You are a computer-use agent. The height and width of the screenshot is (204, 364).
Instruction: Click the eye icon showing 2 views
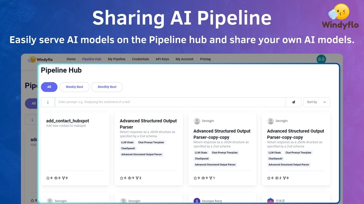coord(277,178)
